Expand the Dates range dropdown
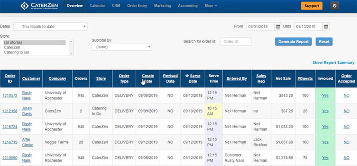Image resolution: width=357 pixels, height=166 pixels. click(x=51, y=27)
